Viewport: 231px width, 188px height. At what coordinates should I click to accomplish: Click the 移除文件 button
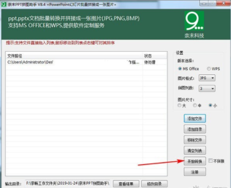(195, 140)
